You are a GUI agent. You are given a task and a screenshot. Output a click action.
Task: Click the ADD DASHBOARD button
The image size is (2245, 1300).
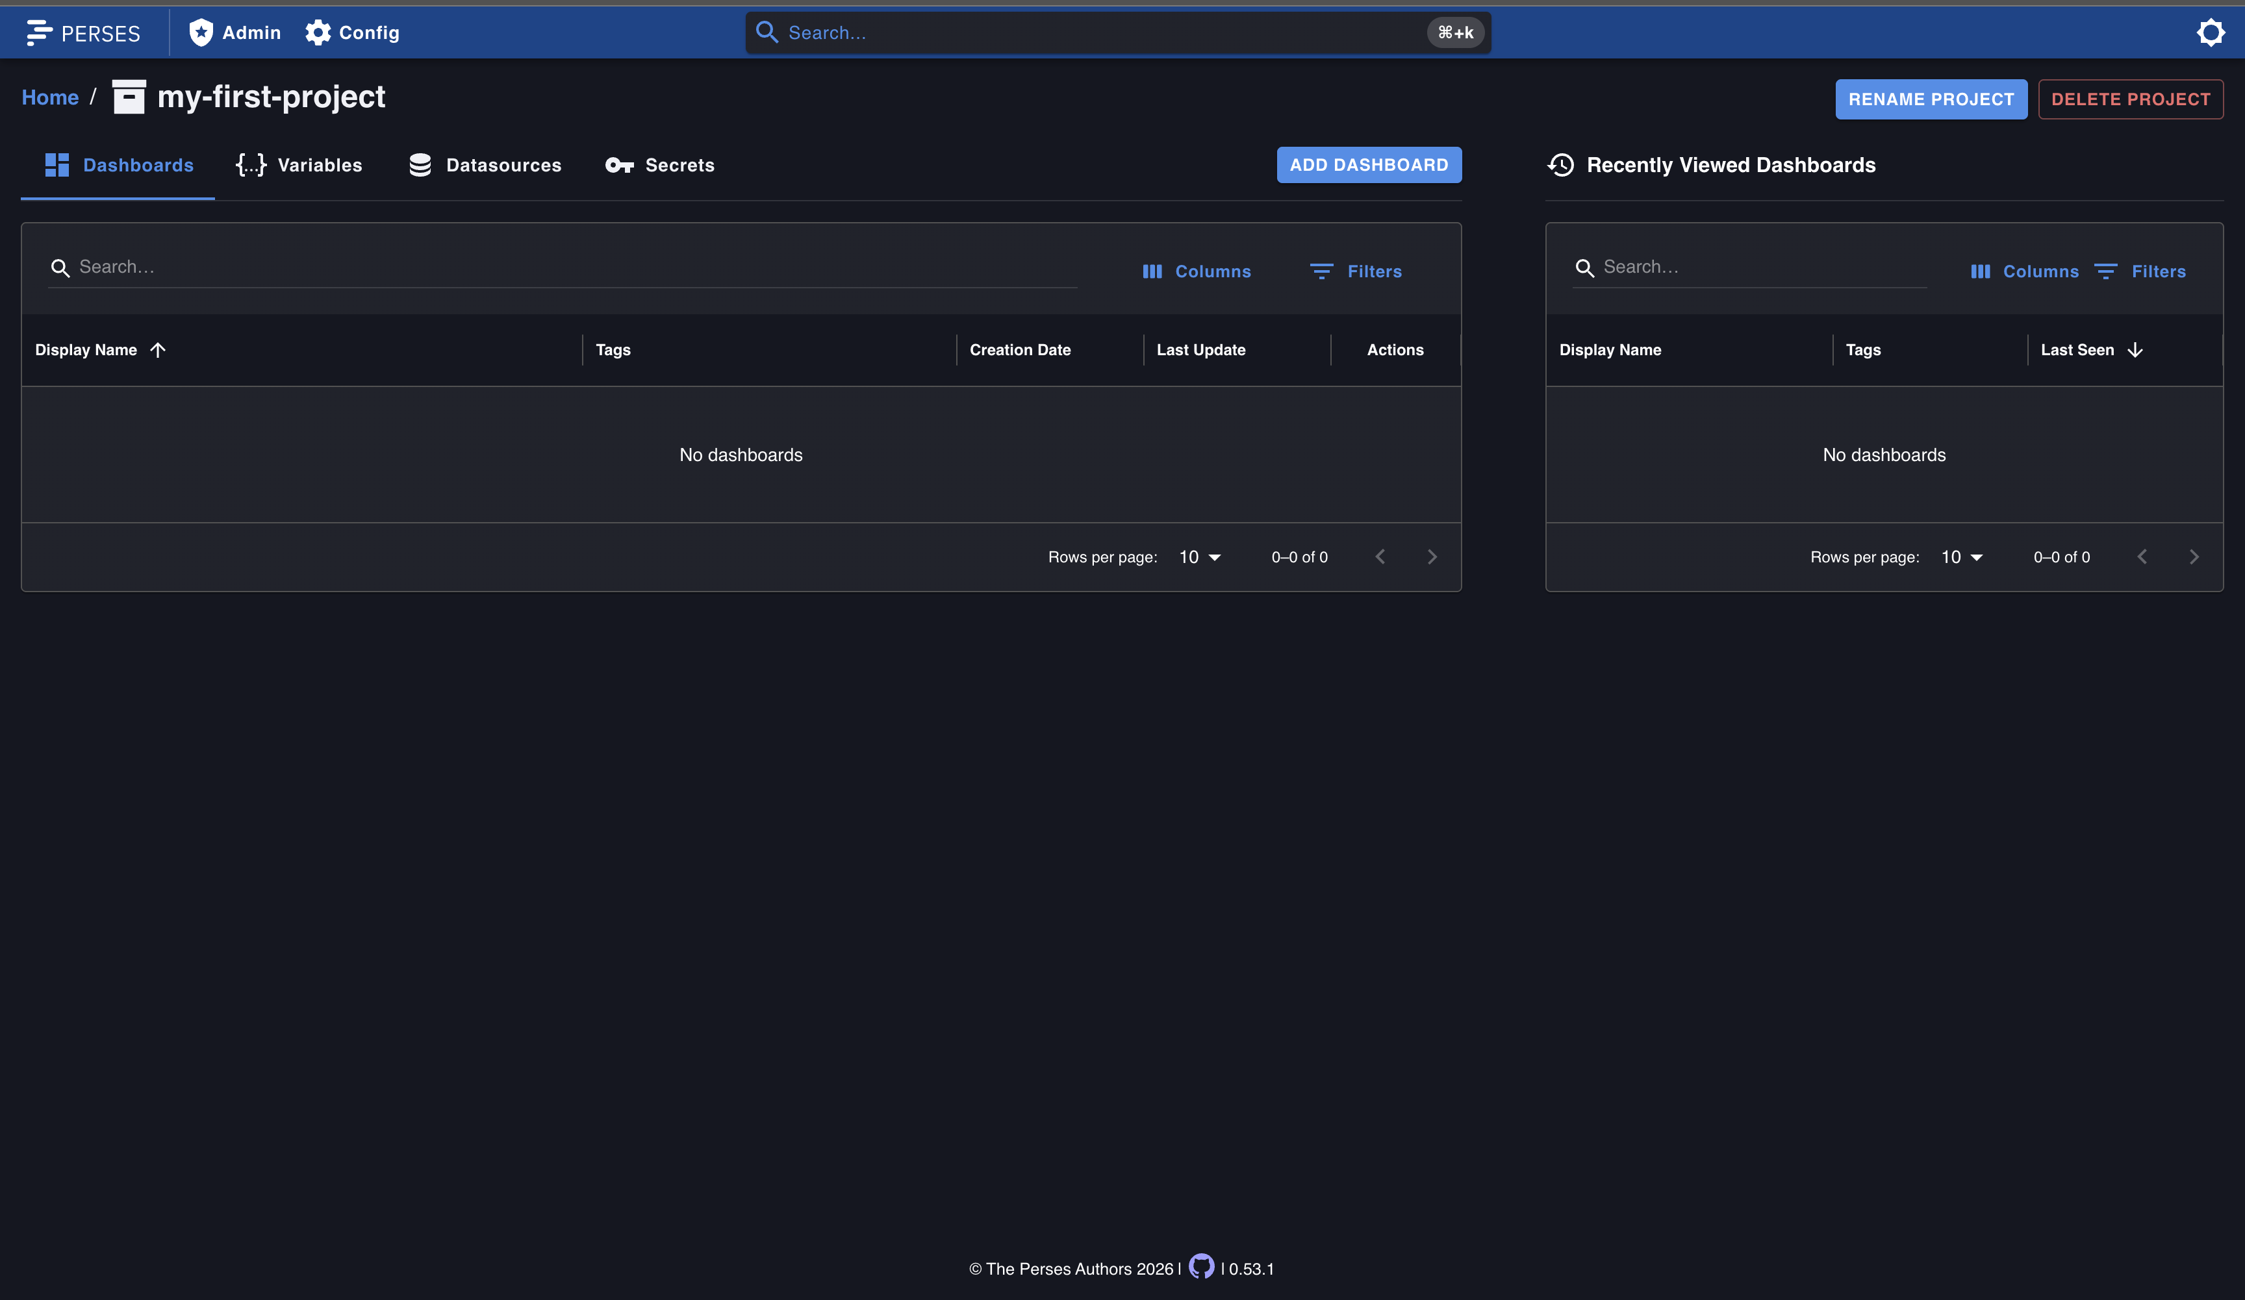point(1369,165)
